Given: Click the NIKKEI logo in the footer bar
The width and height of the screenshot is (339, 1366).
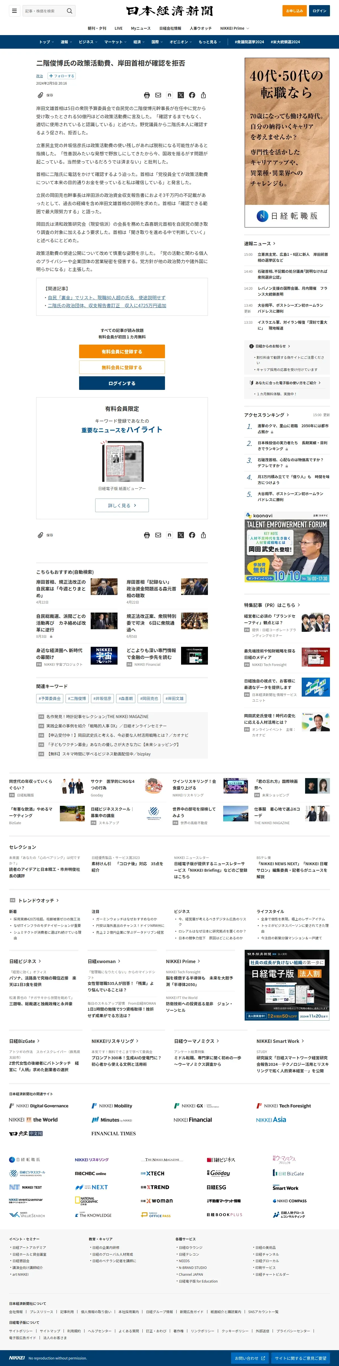Looking at the screenshot, I should [17, 1358].
